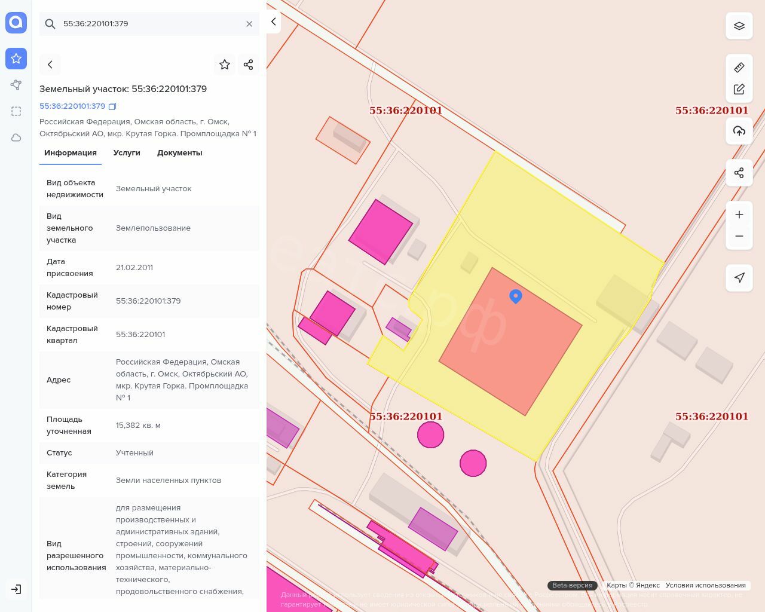Click the cloud upload icon on map
The height and width of the screenshot is (612, 765).
739,131
